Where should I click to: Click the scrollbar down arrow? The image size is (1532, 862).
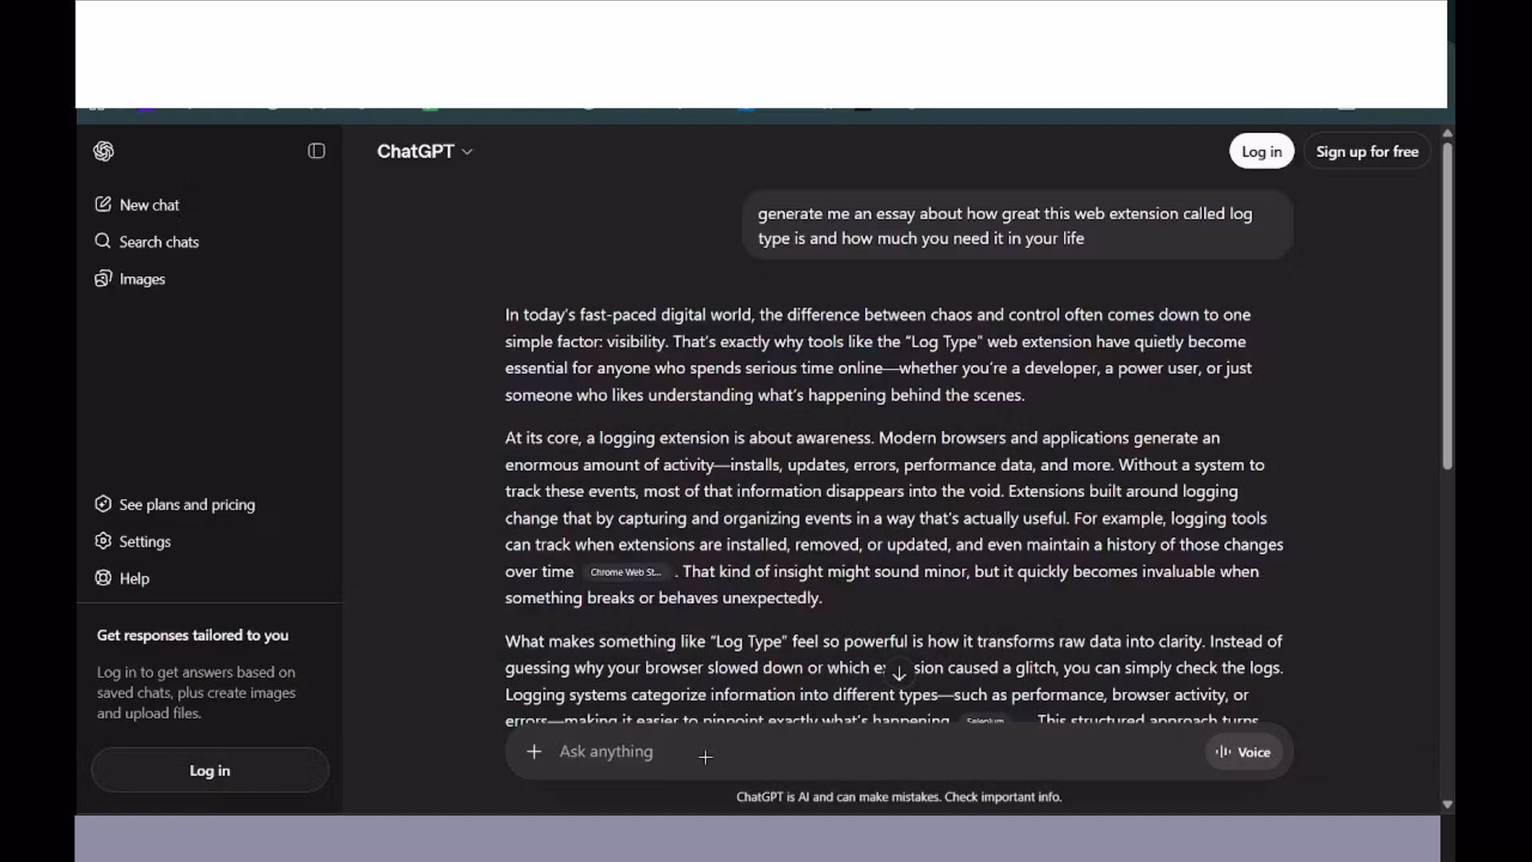point(1447,805)
